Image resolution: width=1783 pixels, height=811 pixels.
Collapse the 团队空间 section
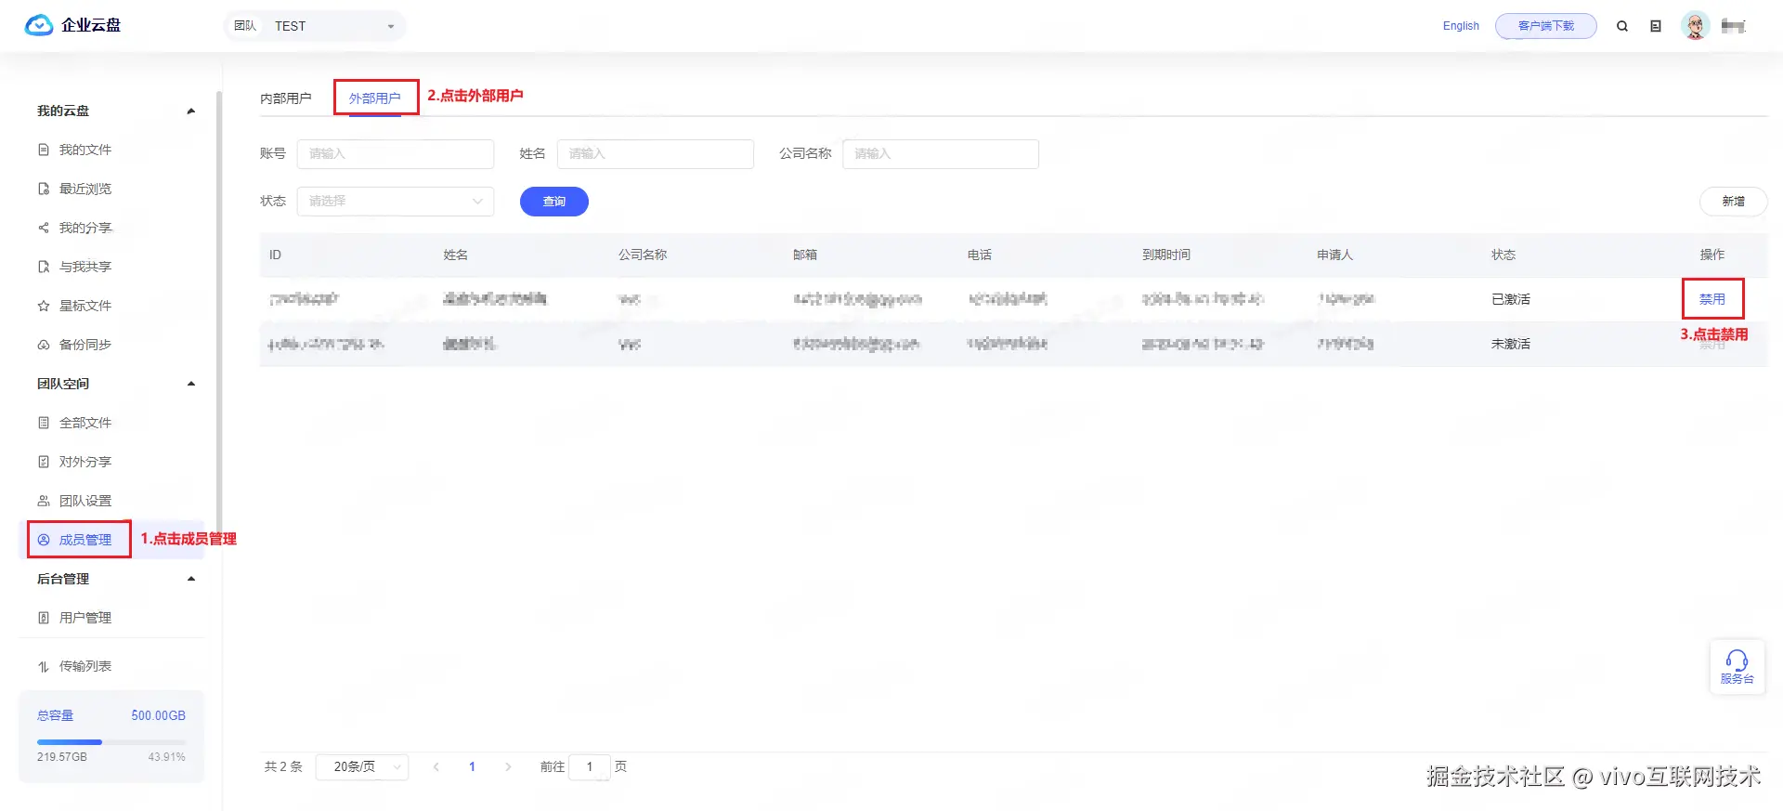click(x=191, y=384)
